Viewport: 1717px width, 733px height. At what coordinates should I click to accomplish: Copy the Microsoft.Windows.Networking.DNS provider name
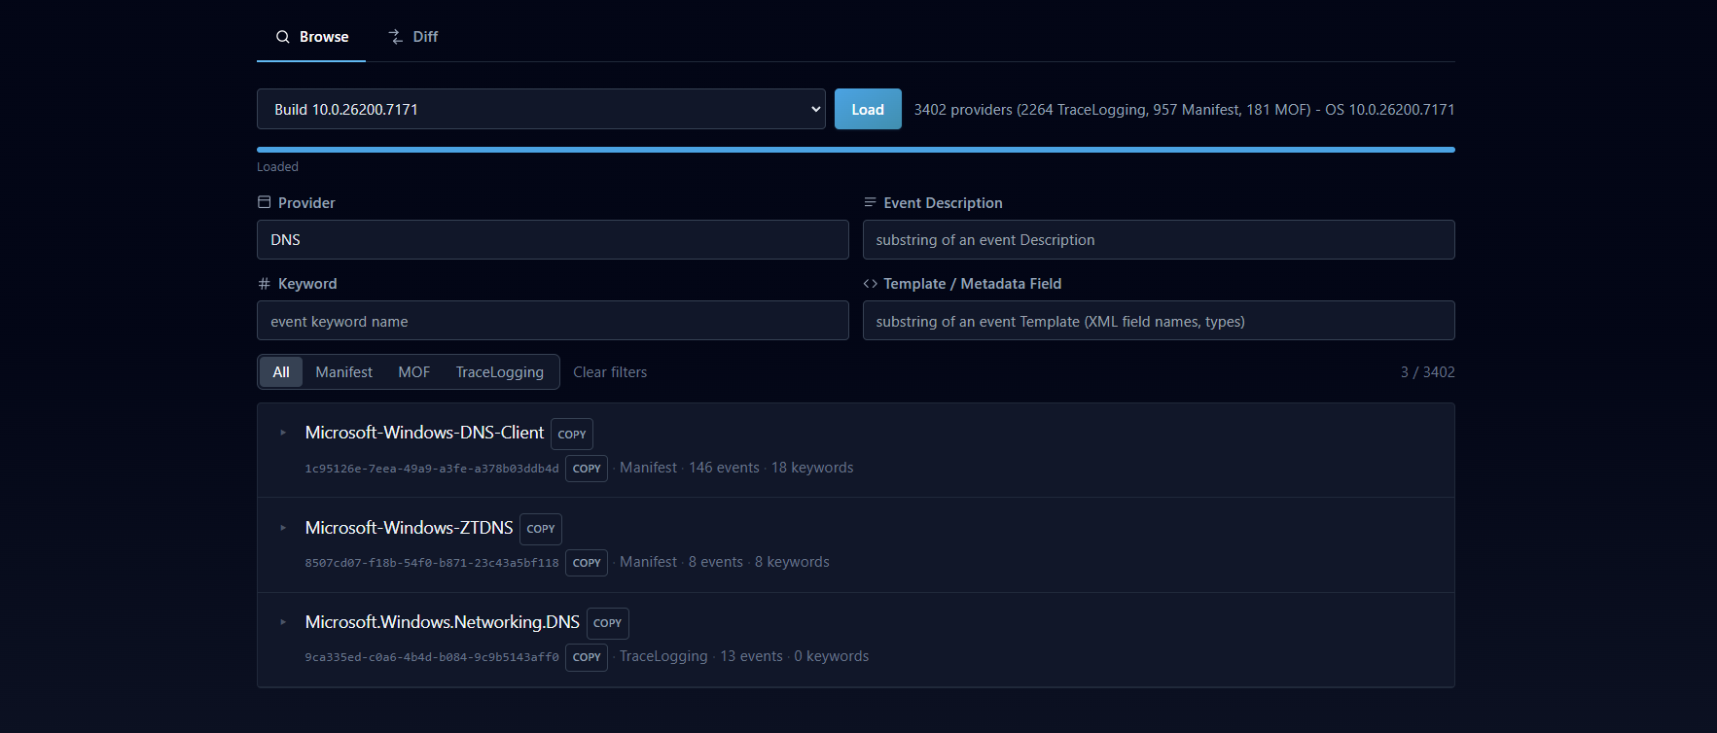608,623
